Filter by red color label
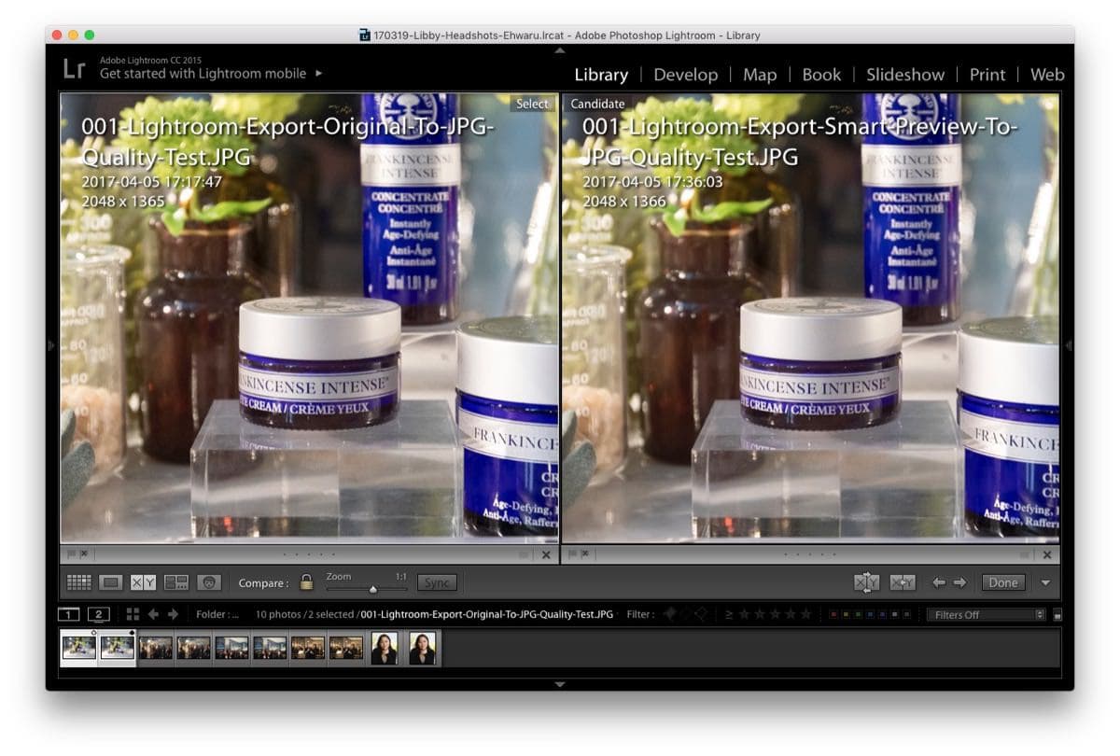The image size is (1120, 756). coord(833,614)
